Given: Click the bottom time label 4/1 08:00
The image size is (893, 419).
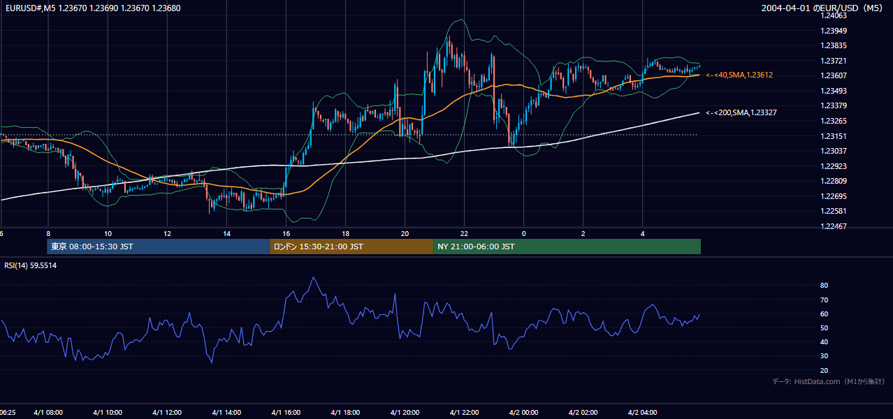Looking at the screenshot, I should [48, 412].
